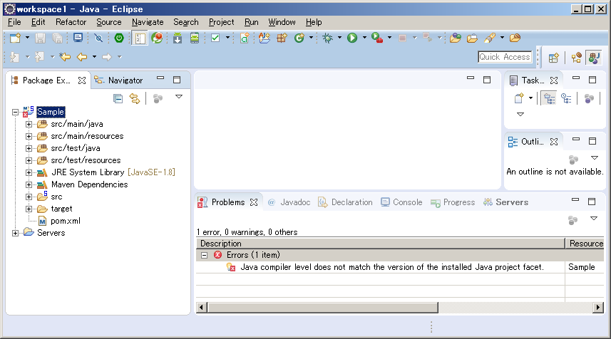Click the Problems scrollbar left arrow
Viewport: 611px width, 339px height.
point(202,308)
